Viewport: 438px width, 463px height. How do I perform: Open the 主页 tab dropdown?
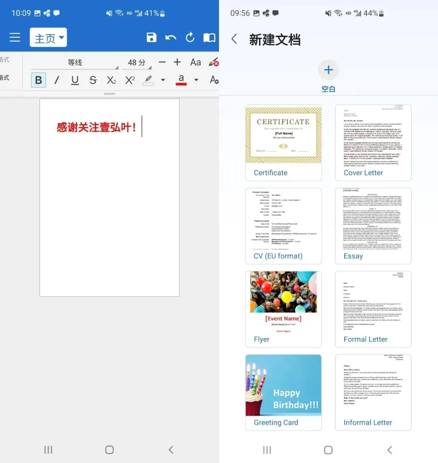(x=48, y=37)
